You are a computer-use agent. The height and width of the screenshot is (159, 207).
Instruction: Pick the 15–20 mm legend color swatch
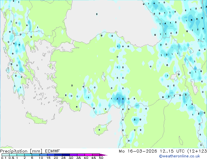(x=51, y=155)
